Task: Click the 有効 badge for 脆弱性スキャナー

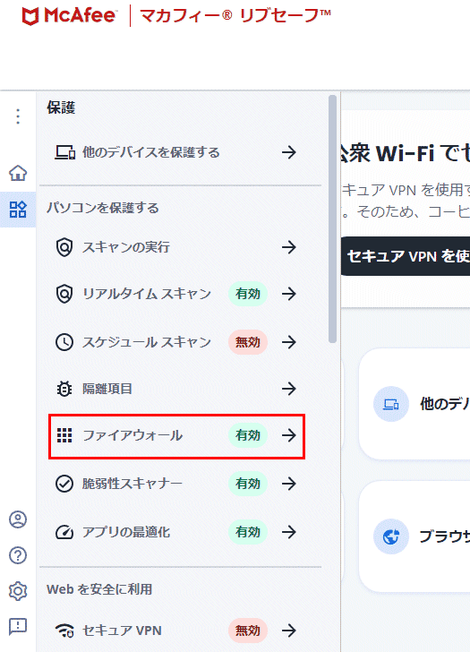Action: tap(248, 484)
